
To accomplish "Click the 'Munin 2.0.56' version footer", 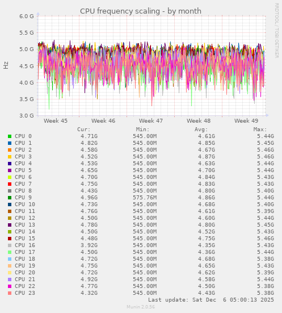I will [141, 307].
